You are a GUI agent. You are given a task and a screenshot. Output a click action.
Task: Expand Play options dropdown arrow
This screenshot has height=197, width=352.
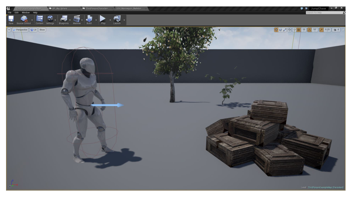110,20
